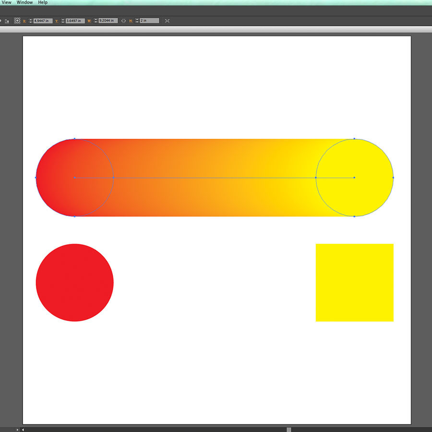Click the top anchor of left blend circle

(75, 139)
